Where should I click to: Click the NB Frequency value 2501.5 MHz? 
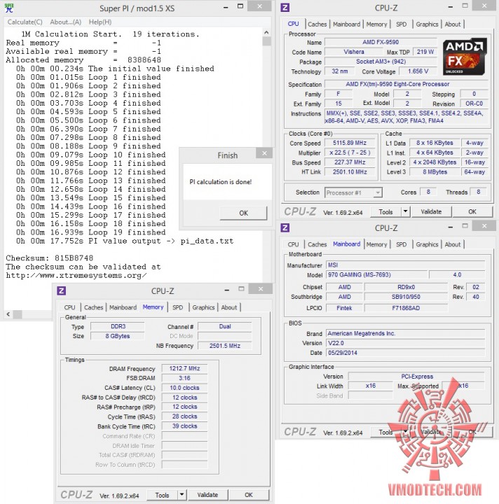[224, 346]
